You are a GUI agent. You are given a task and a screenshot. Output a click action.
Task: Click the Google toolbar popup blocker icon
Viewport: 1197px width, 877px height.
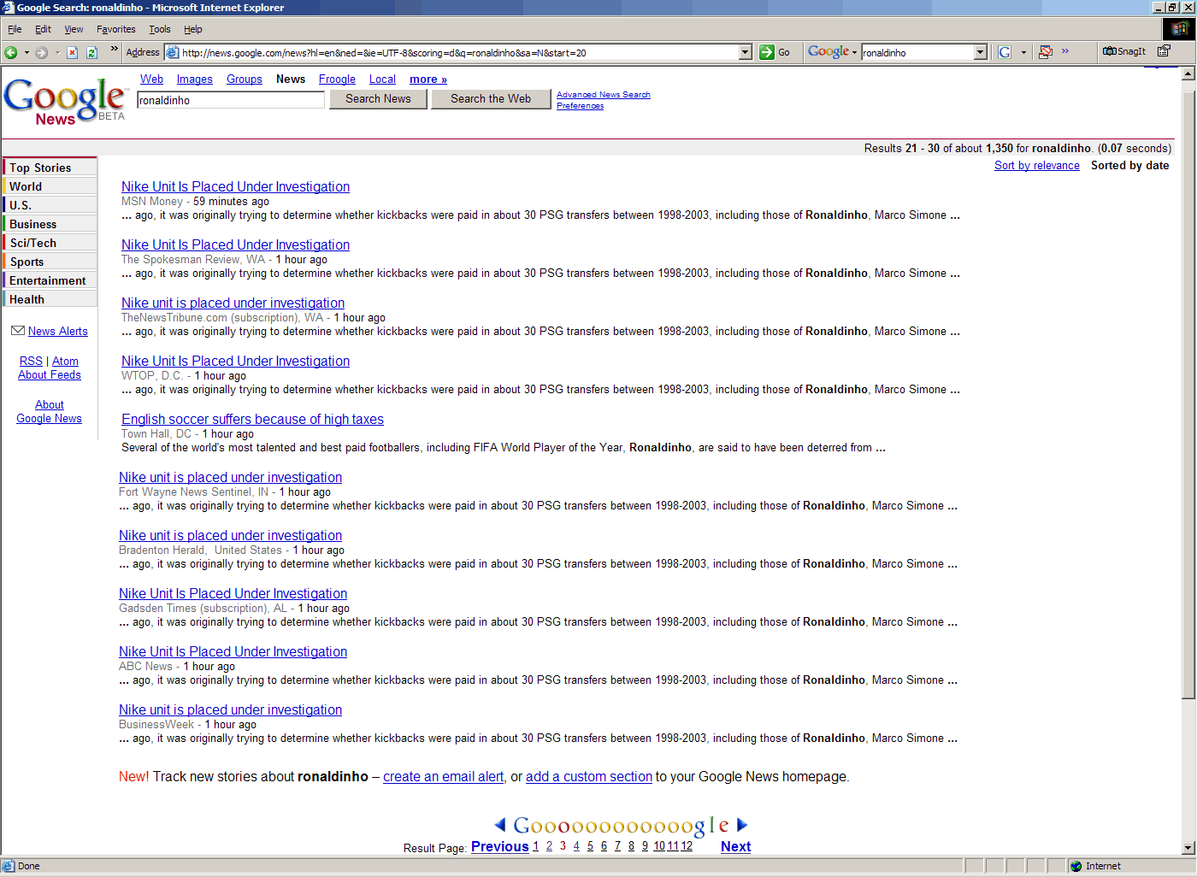click(1046, 52)
